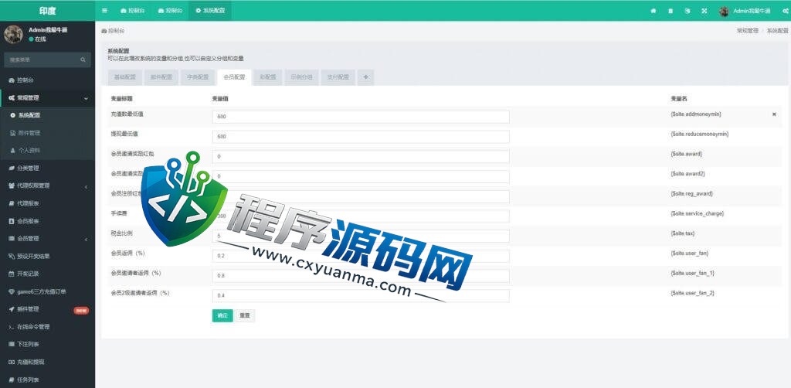This screenshot has width=791, height=388.
Task: Click the 会员邀请奖励红包 input field
Action: 361,156
